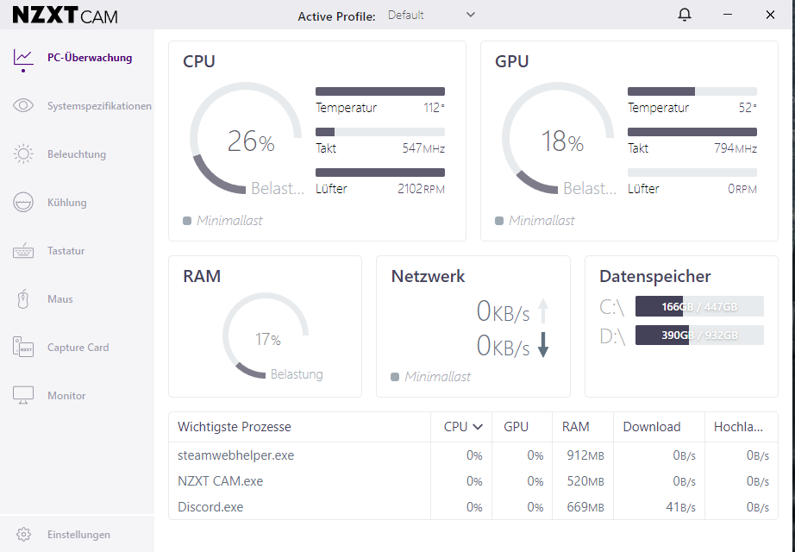Click the GPU Lüfter progress bar

692,172
